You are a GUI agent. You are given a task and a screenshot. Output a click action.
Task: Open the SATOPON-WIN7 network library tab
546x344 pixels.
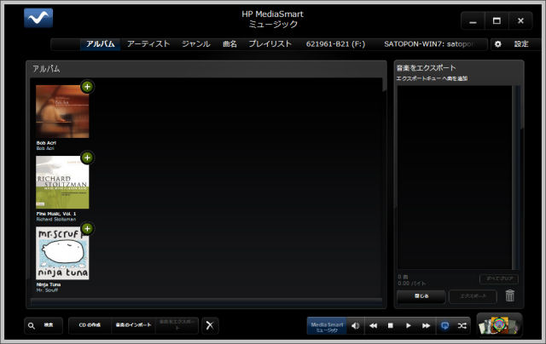(x=429, y=44)
